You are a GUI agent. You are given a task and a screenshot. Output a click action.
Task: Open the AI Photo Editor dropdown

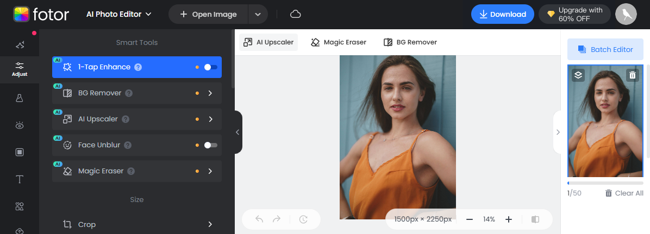point(118,14)
